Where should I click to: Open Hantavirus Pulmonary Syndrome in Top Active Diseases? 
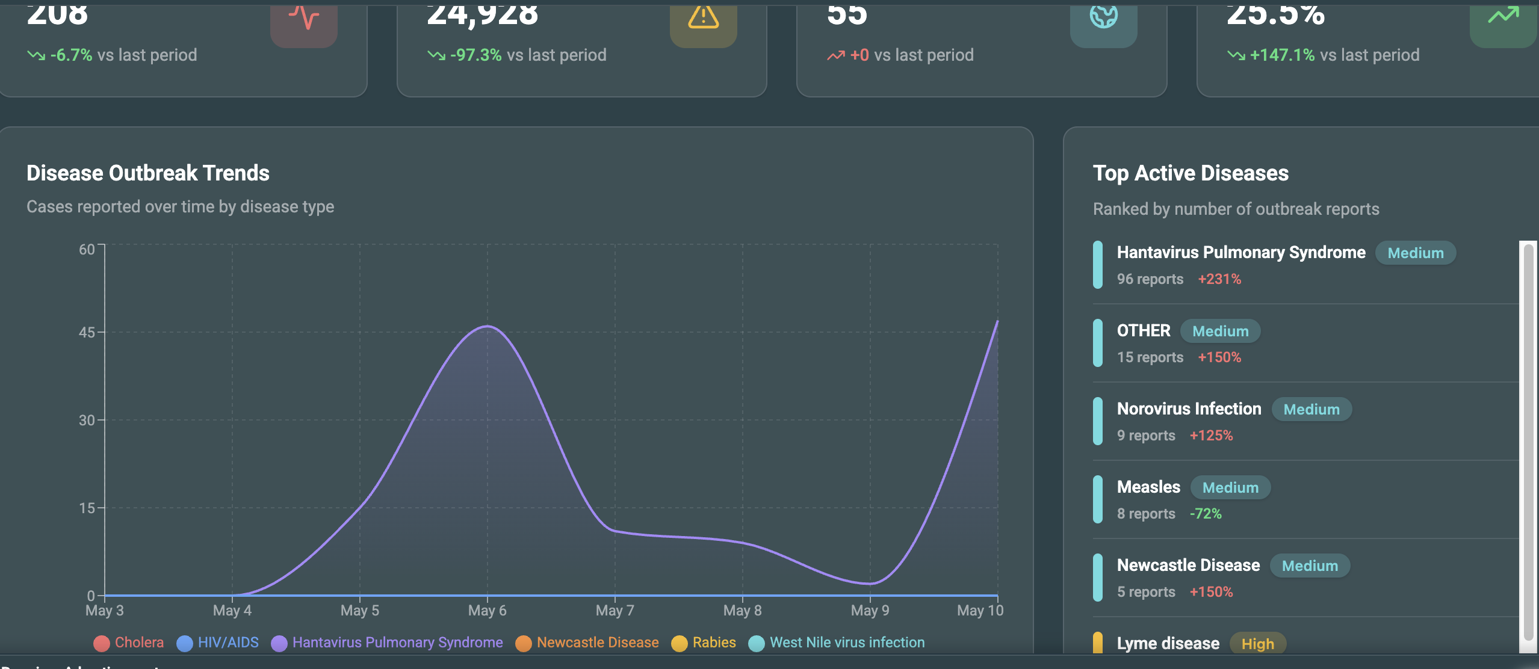click(x=1303, y=265)
